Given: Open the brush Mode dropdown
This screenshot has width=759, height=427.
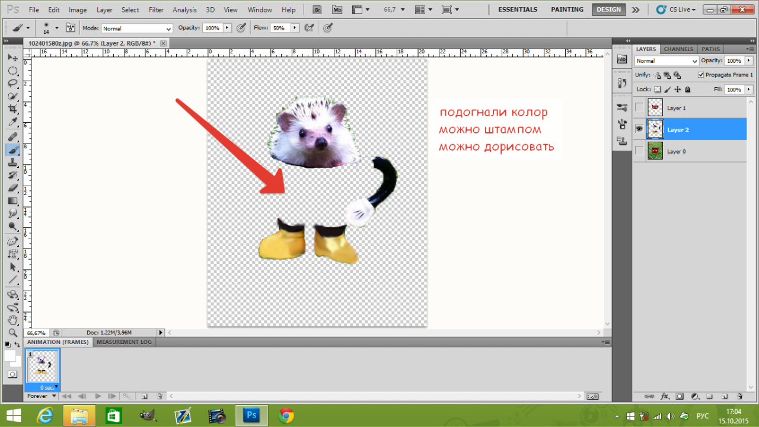Looking at the screenshot, I should pyautogui.click(x=136, y=28).
